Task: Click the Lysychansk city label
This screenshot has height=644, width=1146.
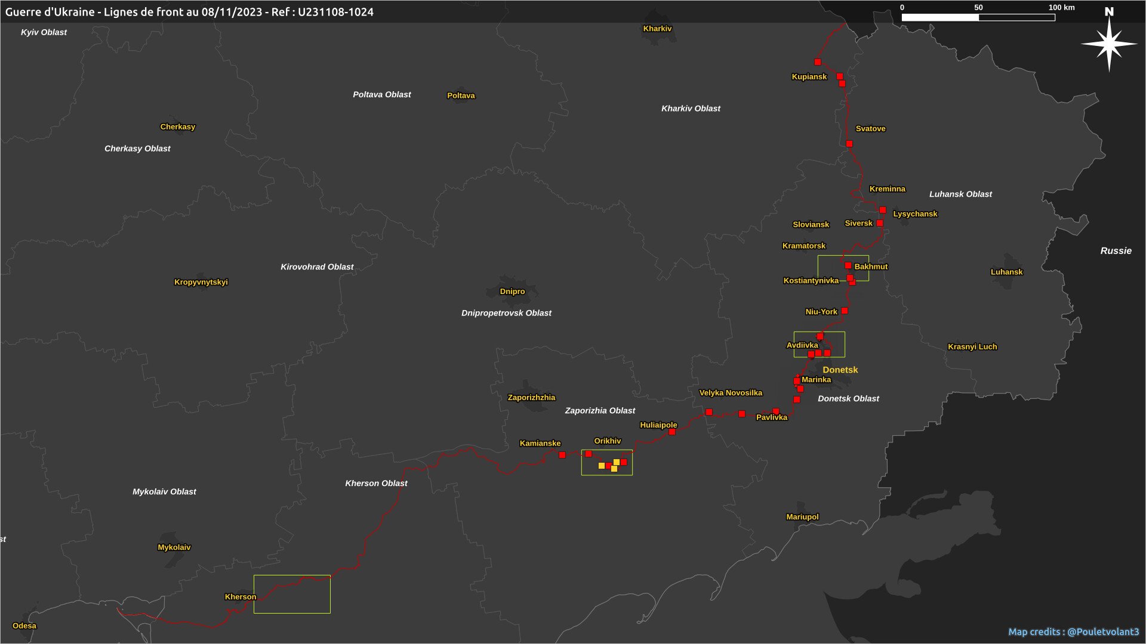Action: click(x=916, y=213)
